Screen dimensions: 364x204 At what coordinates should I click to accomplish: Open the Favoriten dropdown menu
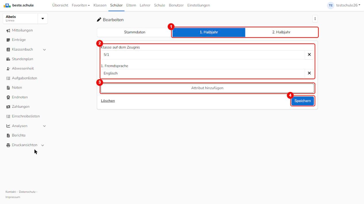[x=81, y=5]
